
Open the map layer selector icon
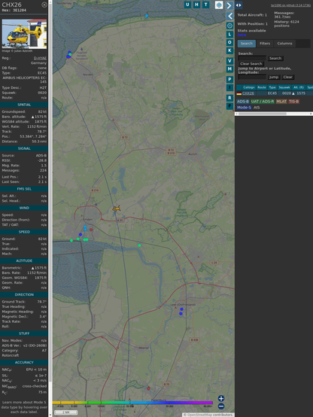coord(219,5)
